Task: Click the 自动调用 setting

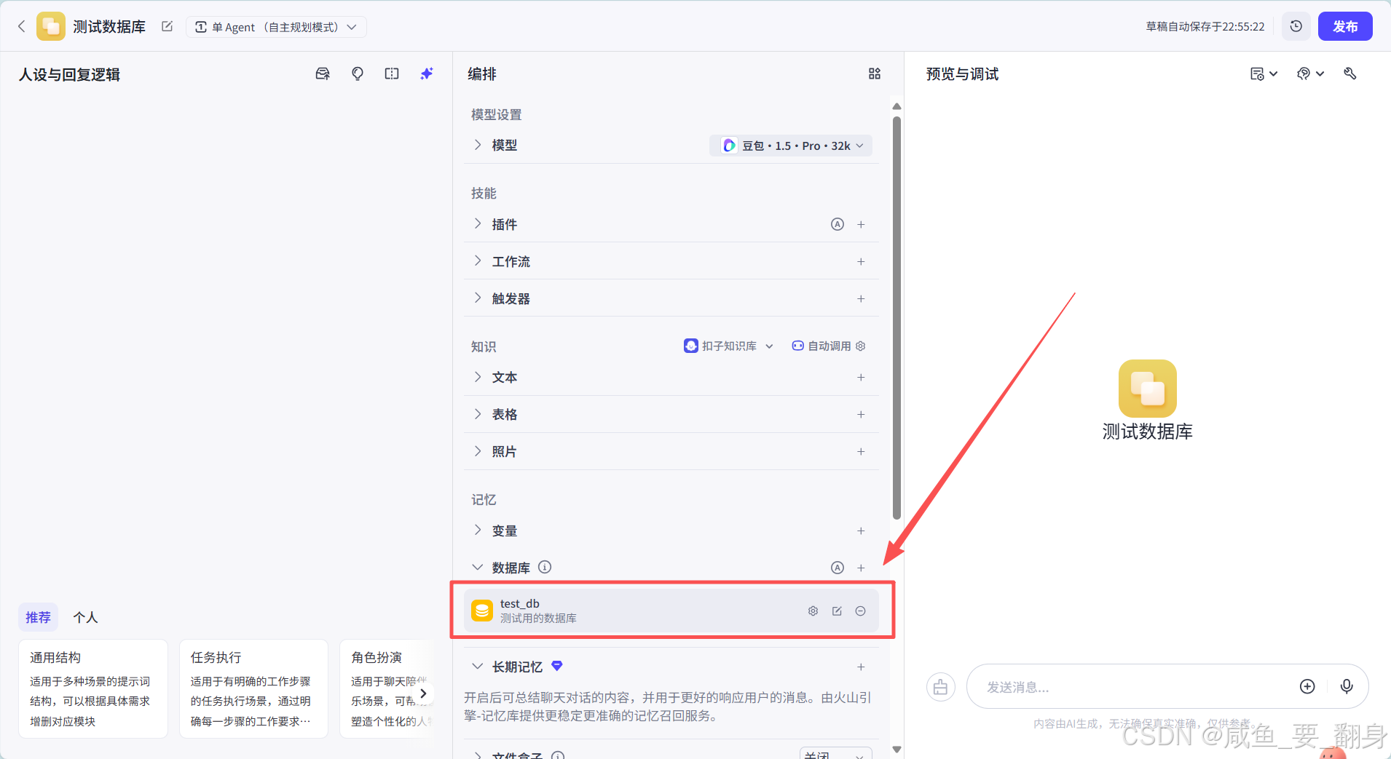Action: (828, 346)
